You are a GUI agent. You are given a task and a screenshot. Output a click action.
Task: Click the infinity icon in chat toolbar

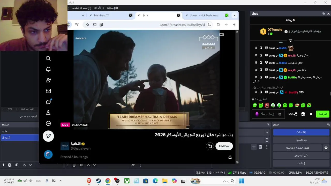click(x=291, y=114)
